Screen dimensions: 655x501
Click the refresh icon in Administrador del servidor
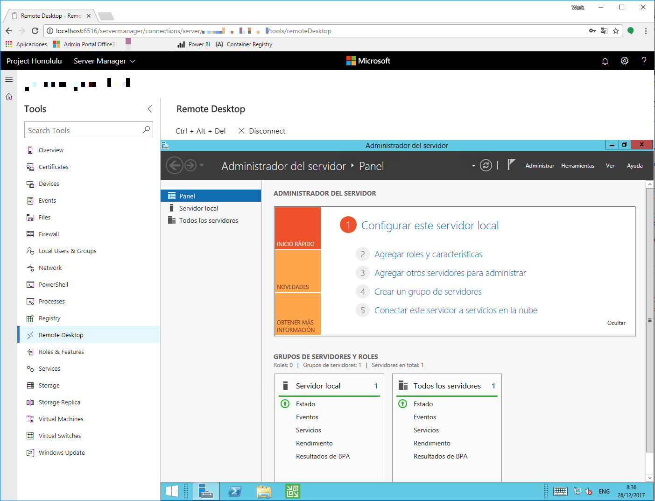click(x=486, y=165)
